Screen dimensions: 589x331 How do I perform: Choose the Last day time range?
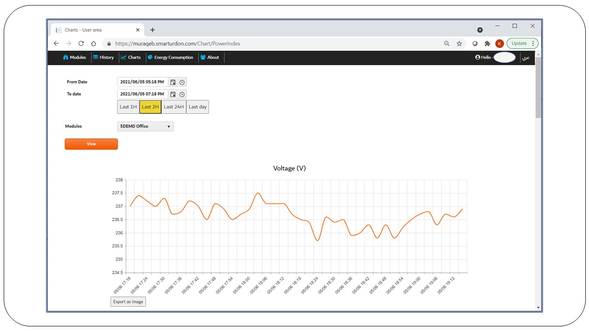point(197,107)
